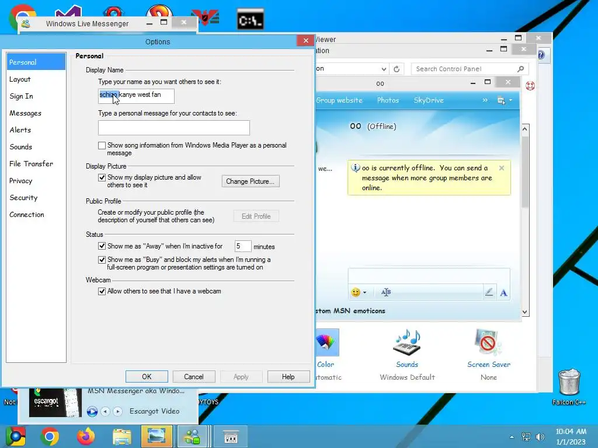This screenshot has height=448, width=598.
Task: Go to next item in preview
Action: tap(118, 411)
